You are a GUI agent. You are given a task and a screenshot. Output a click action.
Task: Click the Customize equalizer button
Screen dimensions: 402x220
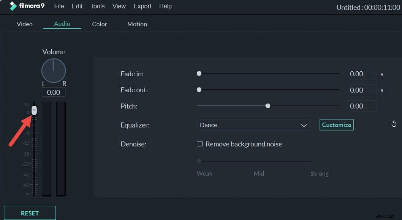[336, 124]
